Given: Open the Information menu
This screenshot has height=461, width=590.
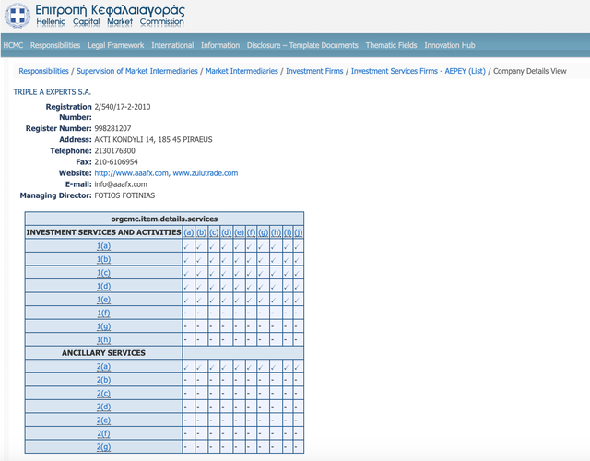Looking at the screenshot, I should (x=220, y=45).
